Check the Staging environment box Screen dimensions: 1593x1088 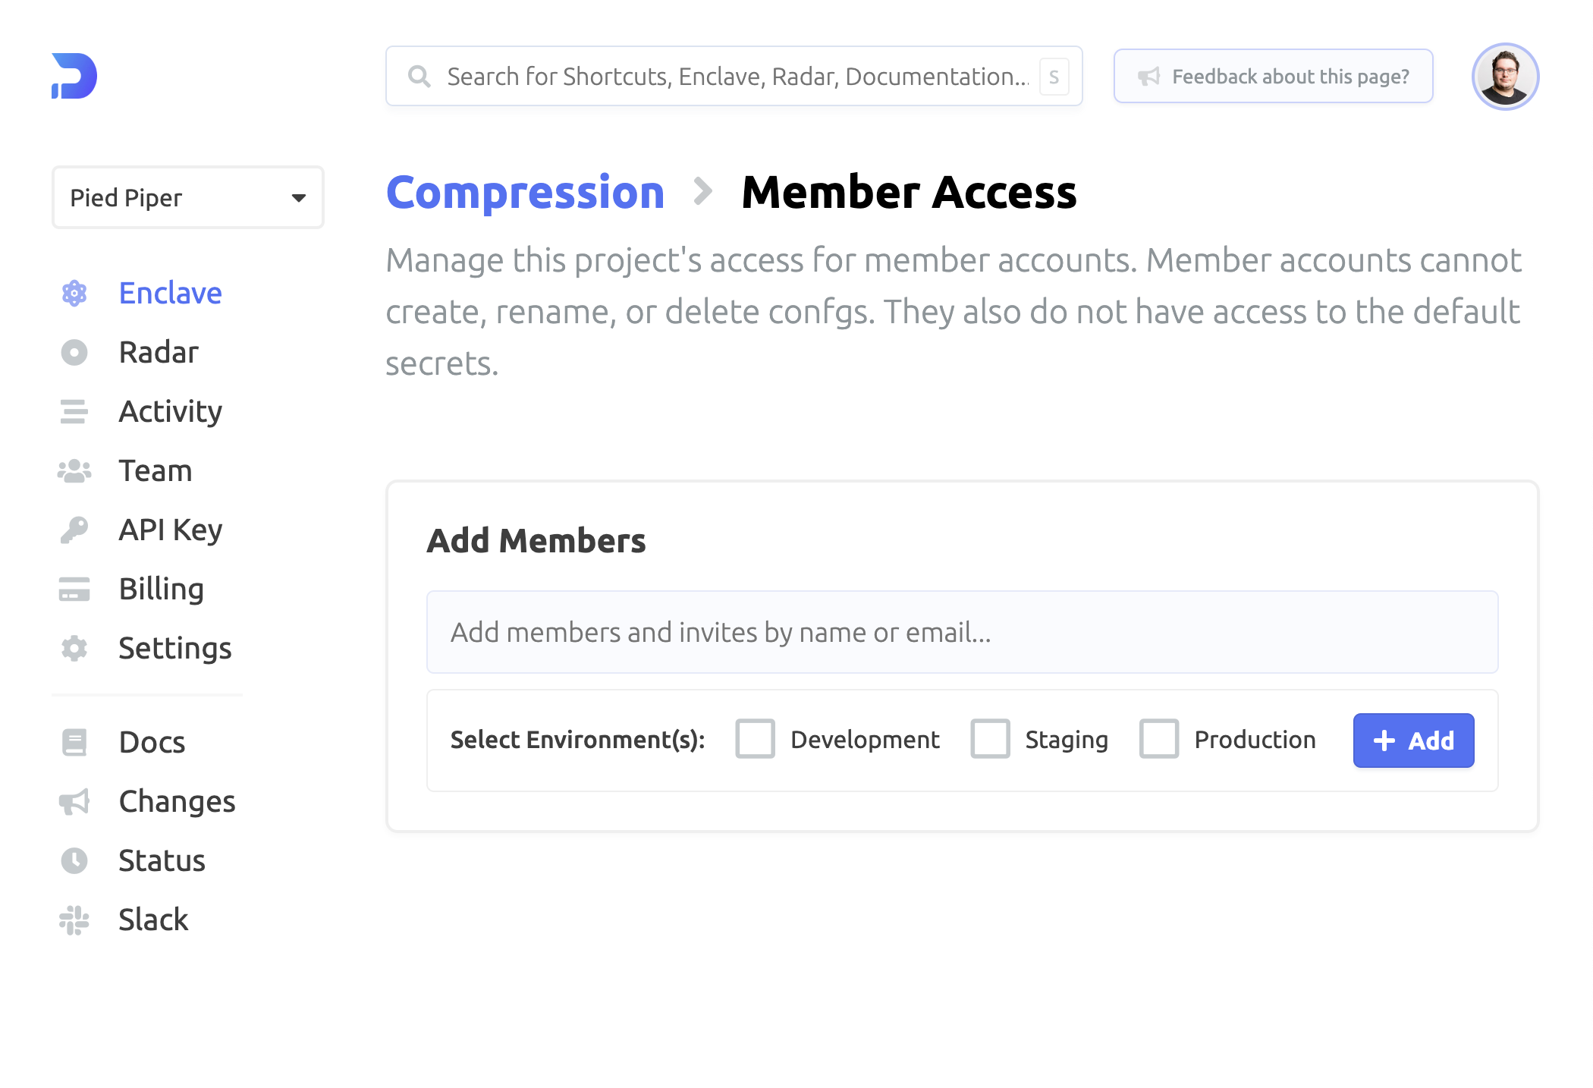click(x=990, y=739)
